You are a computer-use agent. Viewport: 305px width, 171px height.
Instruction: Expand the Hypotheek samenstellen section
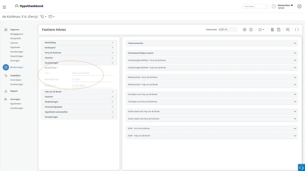click(x=79, y=112)
